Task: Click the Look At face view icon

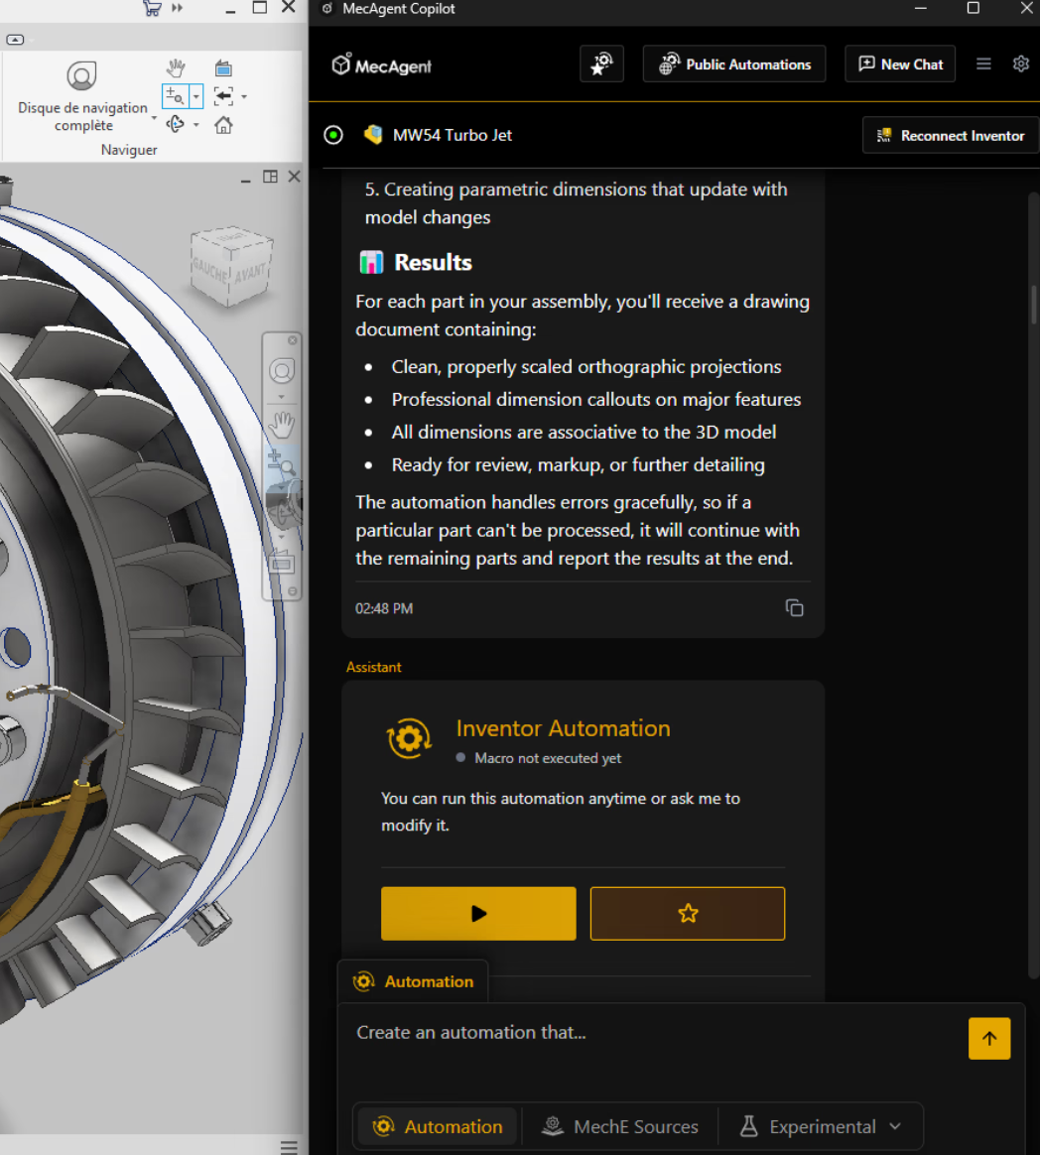Action: click(223, 68)
